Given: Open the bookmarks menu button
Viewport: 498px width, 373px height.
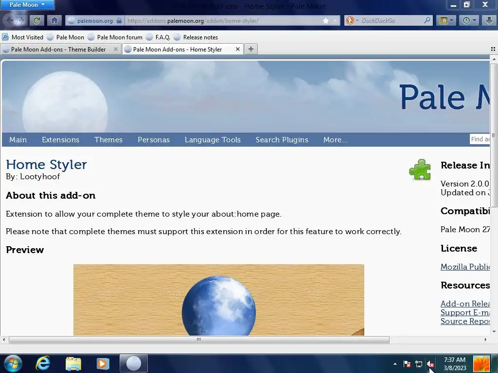Looking at the screenshot, I should click(x=446, y=20).
